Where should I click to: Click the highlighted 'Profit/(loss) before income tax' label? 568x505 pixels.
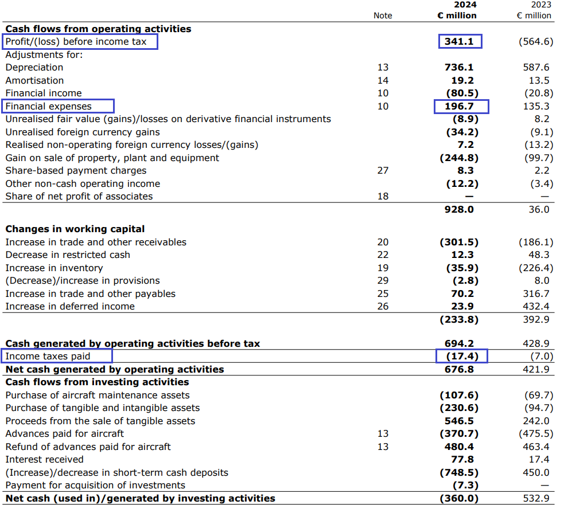click(x=76, y=41)
